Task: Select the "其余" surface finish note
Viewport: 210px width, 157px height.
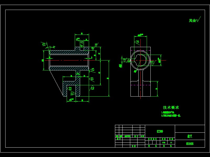Action: click(192, 20)
